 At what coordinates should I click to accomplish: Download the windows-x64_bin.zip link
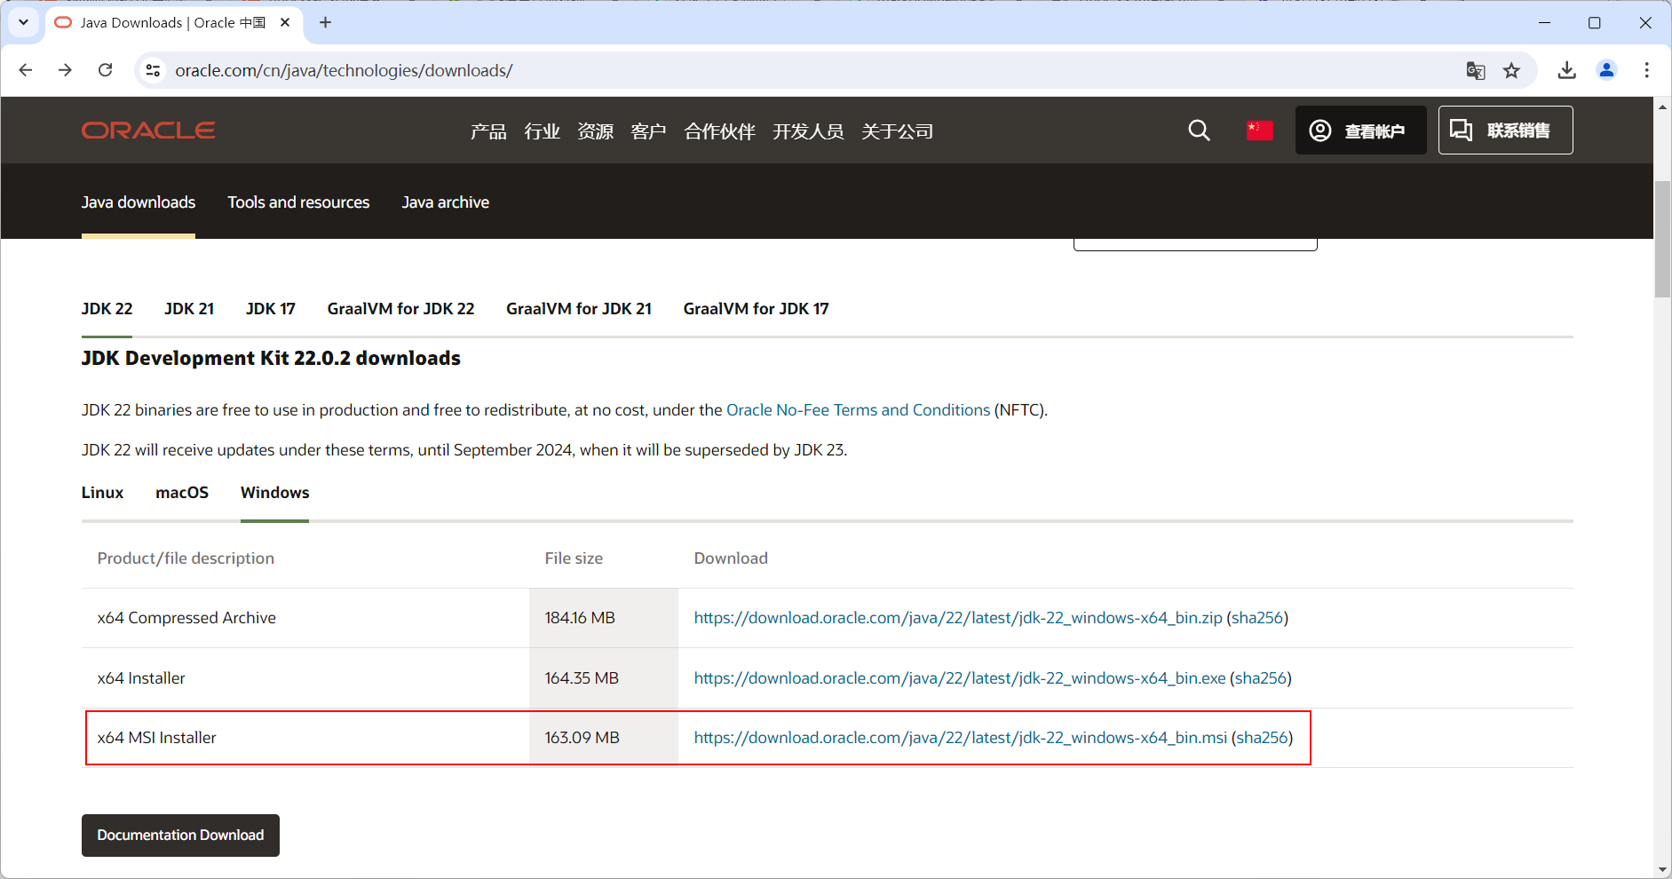958,618
